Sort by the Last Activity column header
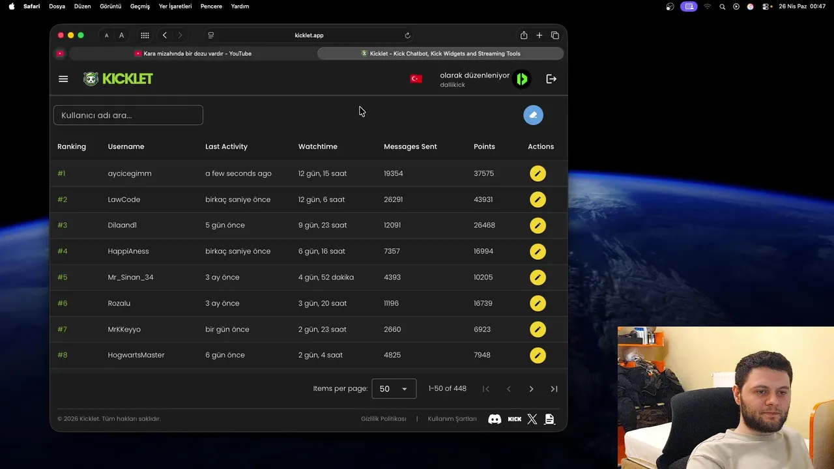The width and height of the screenshot is (834, 469). pyautogui.click(x=226, y=147)
